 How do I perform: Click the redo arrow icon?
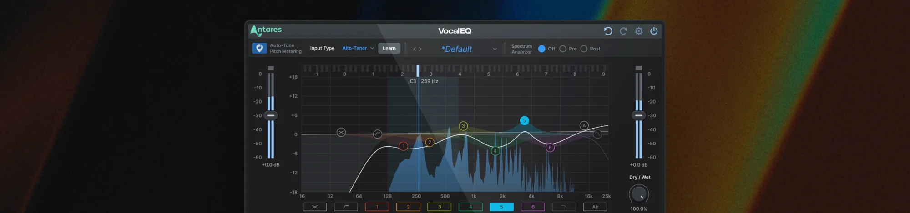pos(623,31)
